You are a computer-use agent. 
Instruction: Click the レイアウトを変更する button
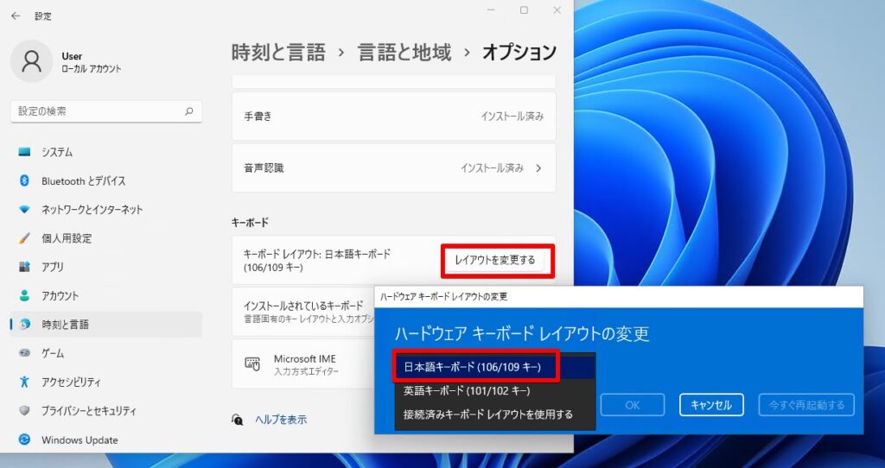(495, 260)
